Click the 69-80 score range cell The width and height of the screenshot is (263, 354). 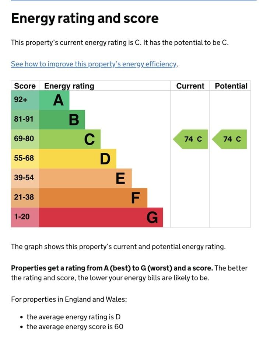pyautogui.click(x=25, y=139)
